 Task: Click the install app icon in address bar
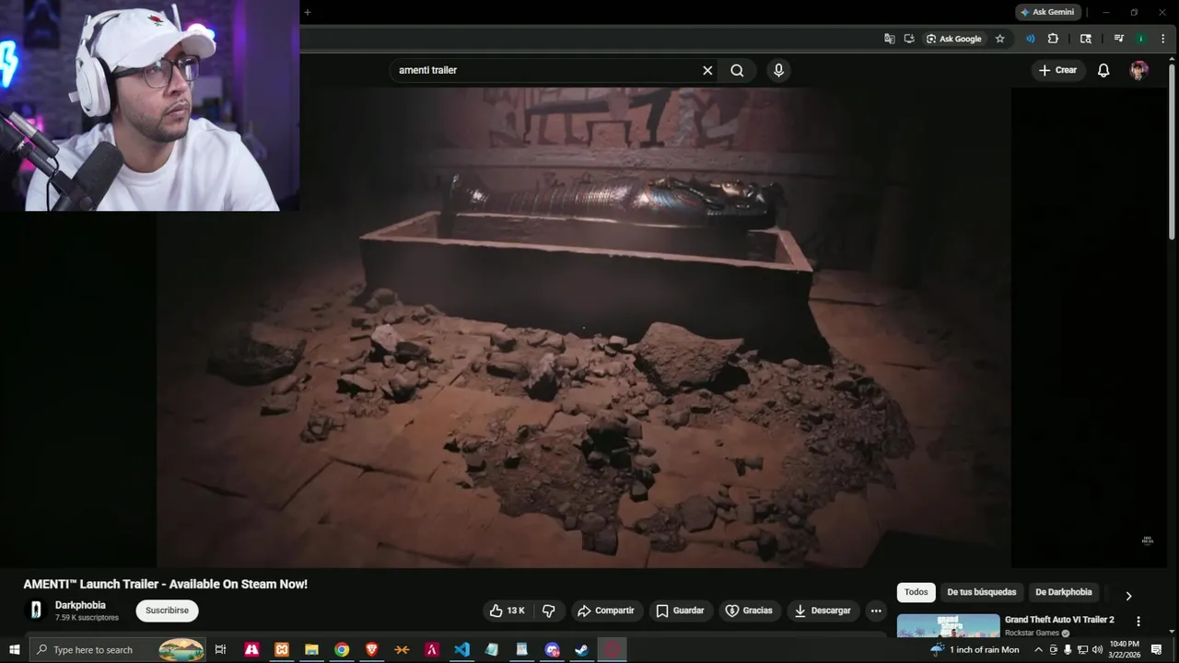click(909, 39)
